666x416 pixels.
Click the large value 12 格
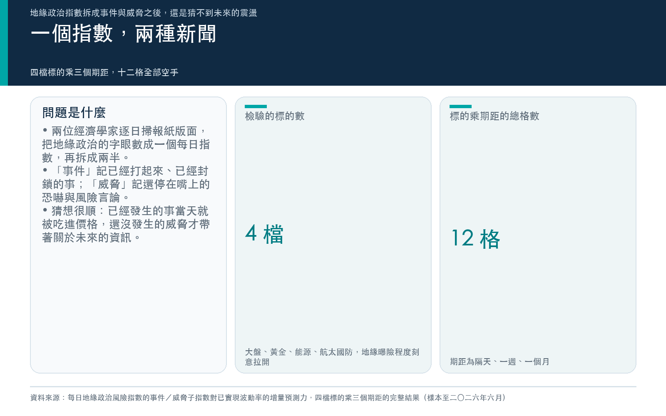[x=475, y=239]
